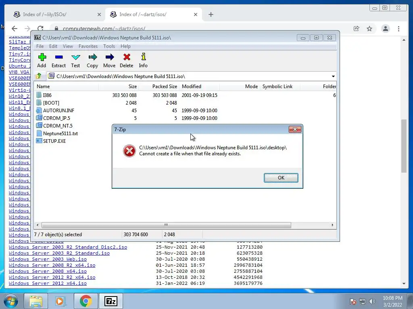Click the Size column header
This screenshot has height=309, width=413.
[x=119, y=87]
